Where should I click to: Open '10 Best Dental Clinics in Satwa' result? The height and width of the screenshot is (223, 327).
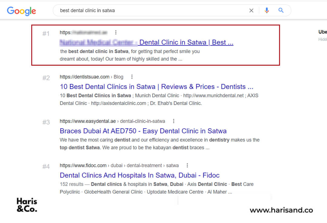(x=157, y=87)
